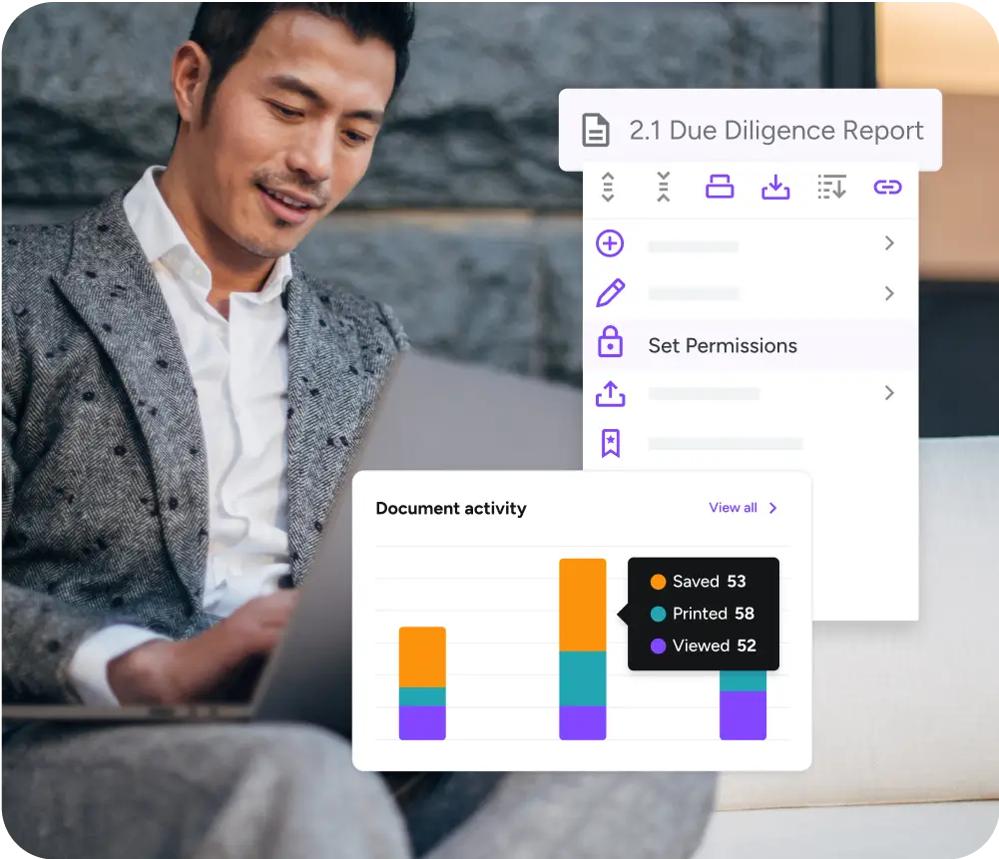The height and width of the screenshot is (859, 999).
Task: Click the View all link
Action: coord(733,508)
